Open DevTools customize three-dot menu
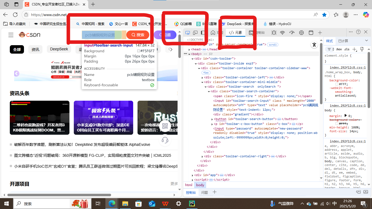This screenshot has width=372, height=209. coord(351,32)
